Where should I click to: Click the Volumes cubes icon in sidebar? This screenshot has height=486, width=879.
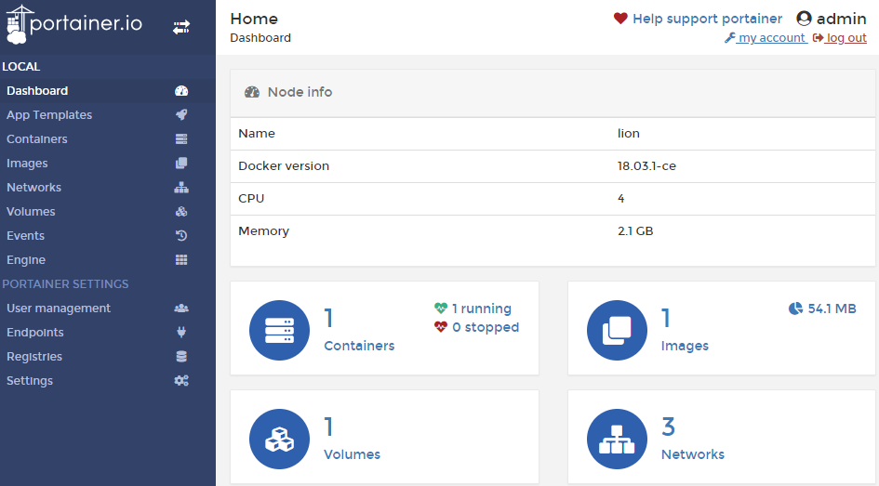click(x=181, y=212)
